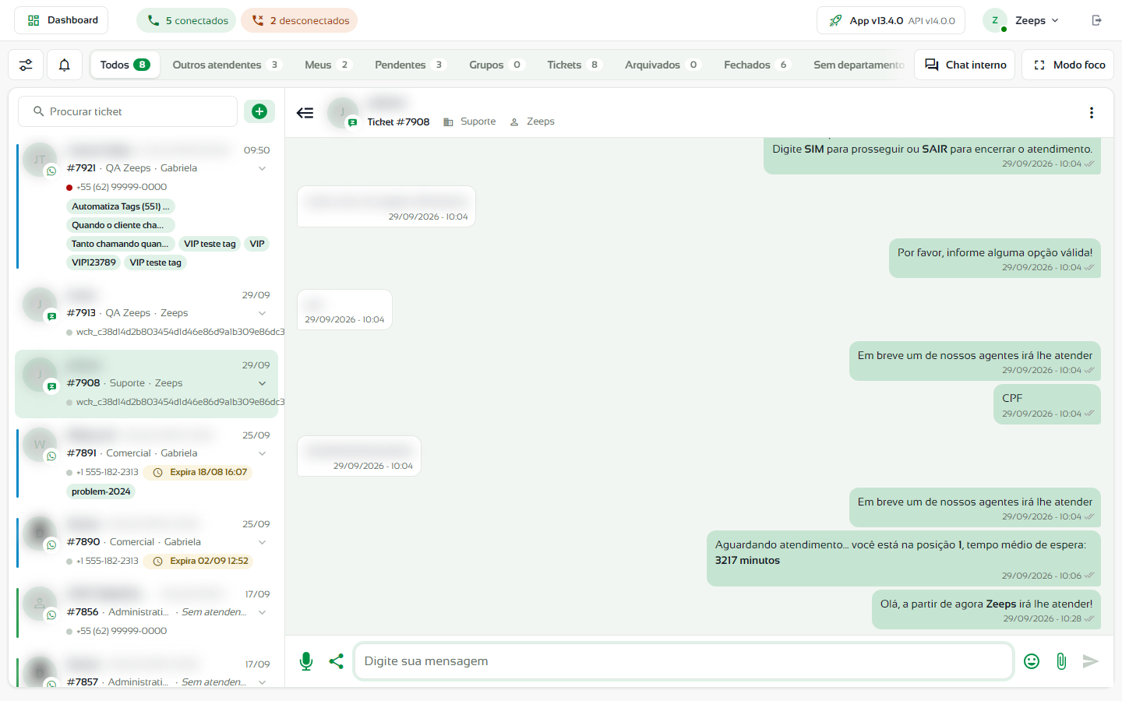This screenshot has width=1122, height=701.
Task: Switch to the Grupos tab
Action: pyautogui.click(x=496, y=65)
